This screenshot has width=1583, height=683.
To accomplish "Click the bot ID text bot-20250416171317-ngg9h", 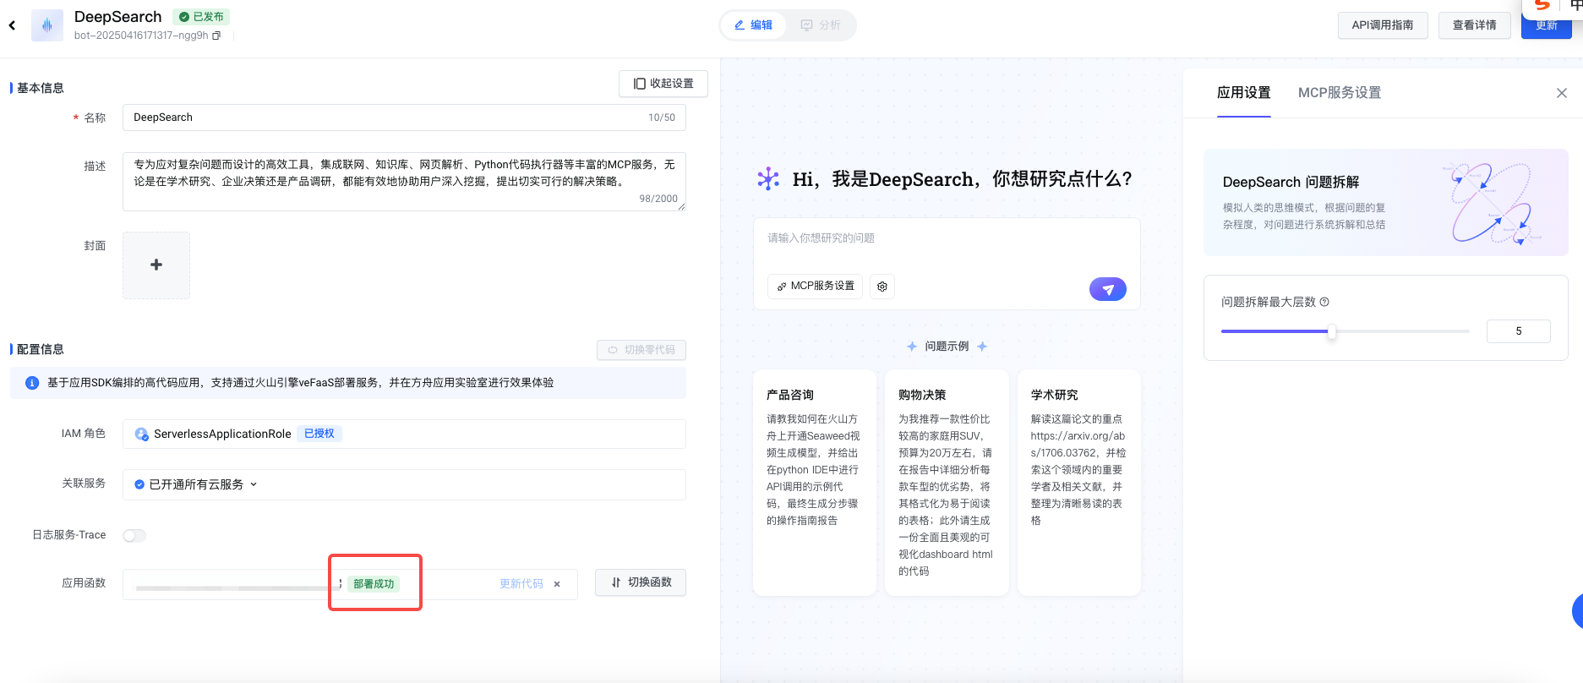I will click(x=141, y=36).
